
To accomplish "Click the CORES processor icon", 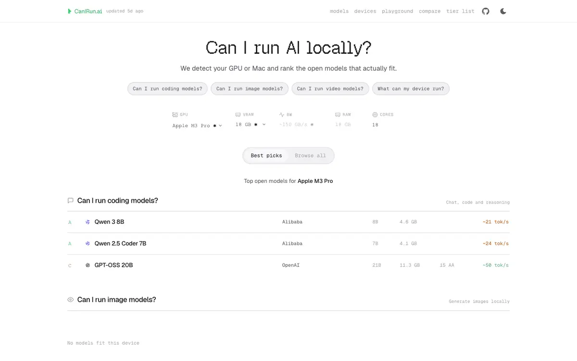I will (x=375, y=115).
